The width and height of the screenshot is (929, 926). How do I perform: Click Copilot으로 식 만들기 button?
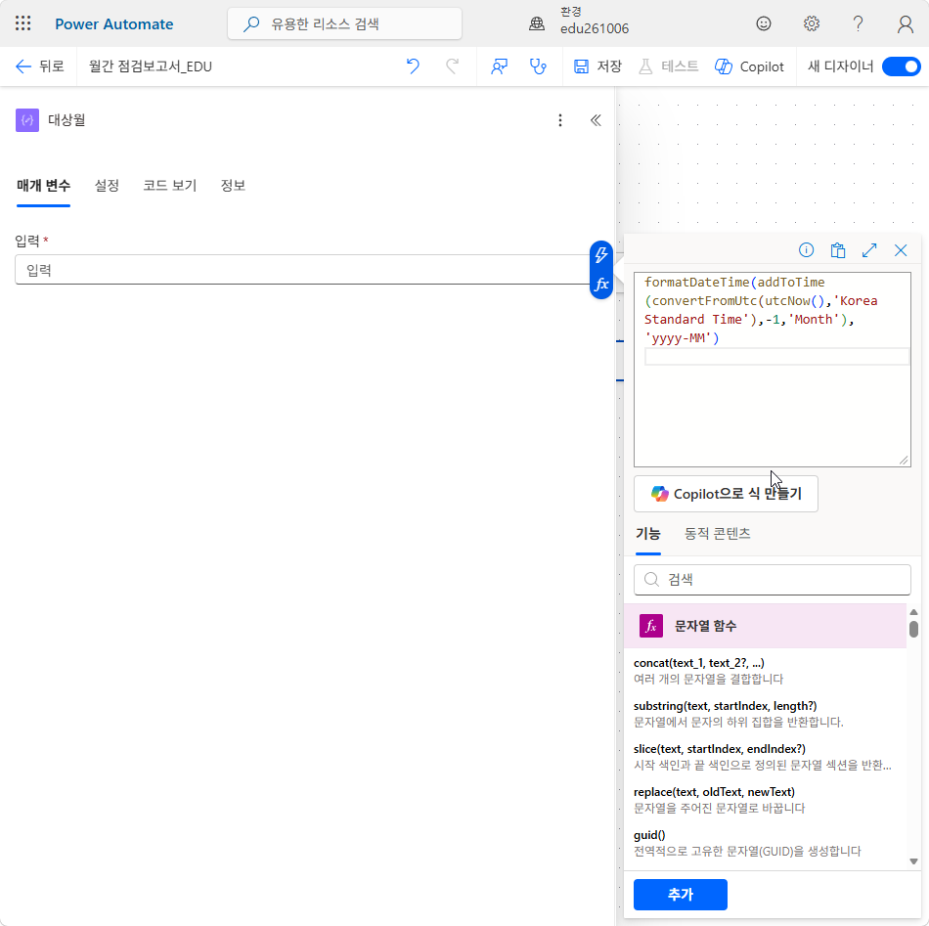tap(726, 494)
